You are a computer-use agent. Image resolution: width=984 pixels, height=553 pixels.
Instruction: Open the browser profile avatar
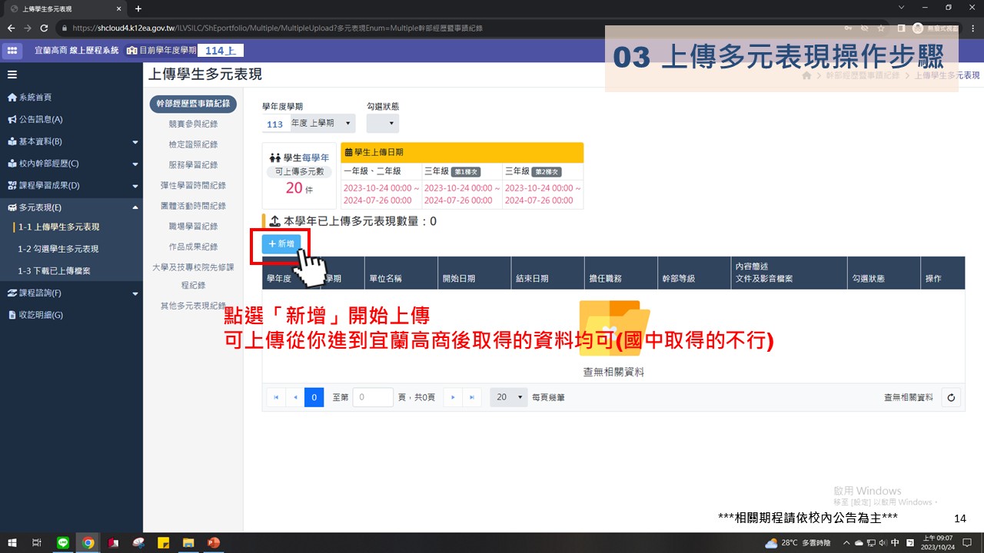tap(918, 28)
